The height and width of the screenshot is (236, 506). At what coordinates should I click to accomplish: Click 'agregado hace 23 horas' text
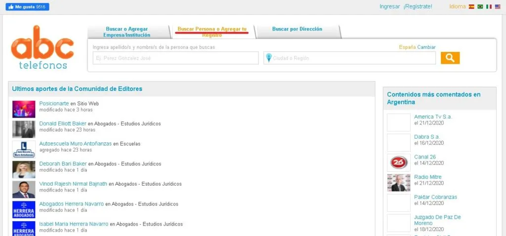(66, 150)
